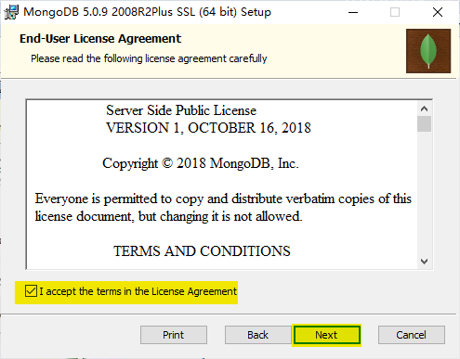Click the greyed-out maximize window button

395,12
